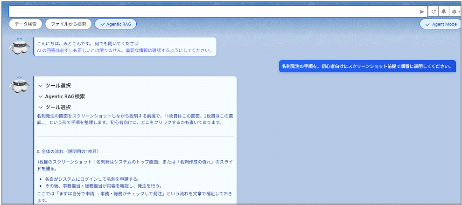Image resolution: width=462 pixels, height=205 pixels.
Task: Click the ファイルから検索 button
Action: [68, 24]
